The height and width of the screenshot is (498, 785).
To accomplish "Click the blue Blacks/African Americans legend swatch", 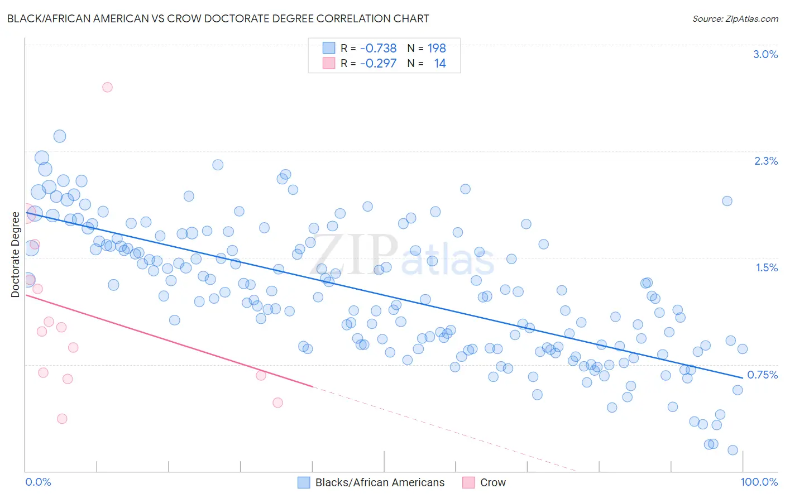I will (304, 482).
